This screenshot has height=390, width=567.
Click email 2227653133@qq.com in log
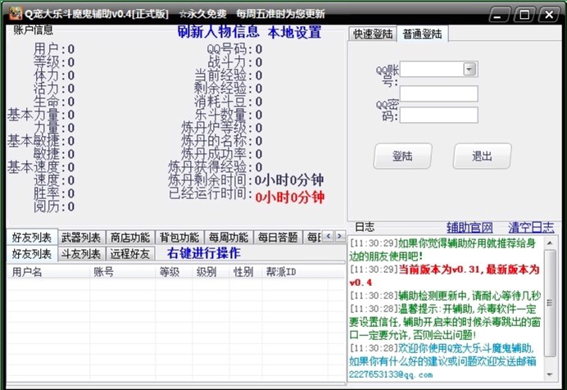click(x=391, y=374)
